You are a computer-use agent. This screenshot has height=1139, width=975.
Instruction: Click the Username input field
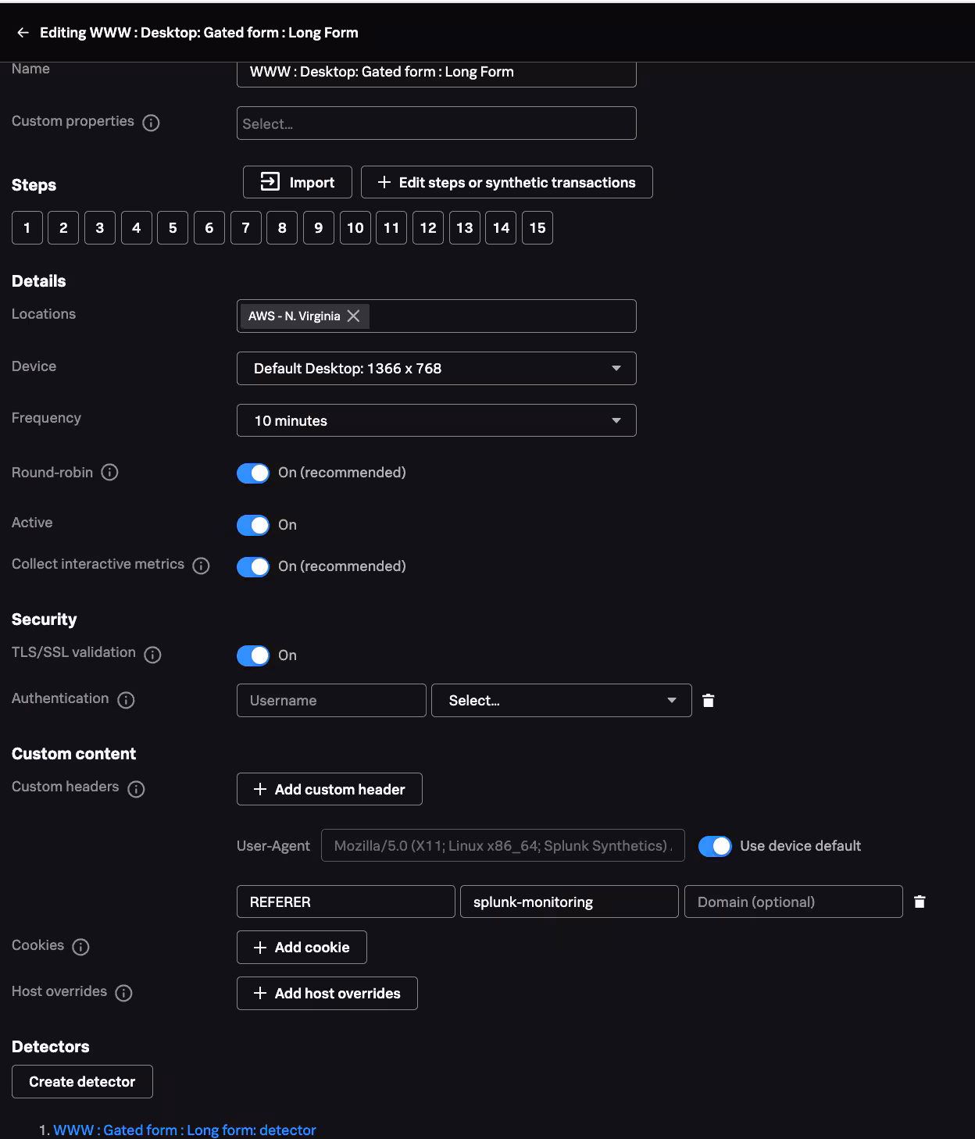coord(331,701)
